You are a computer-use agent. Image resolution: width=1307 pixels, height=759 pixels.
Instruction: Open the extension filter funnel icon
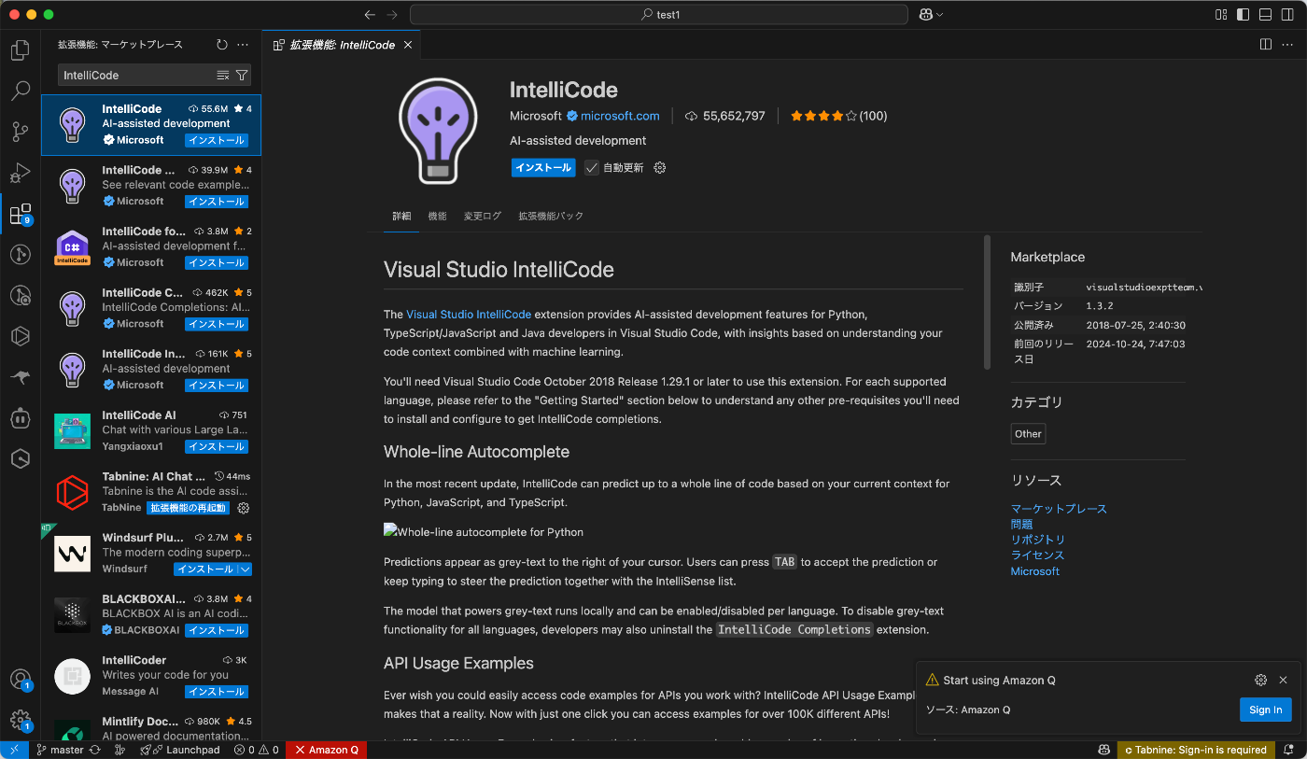242,75
